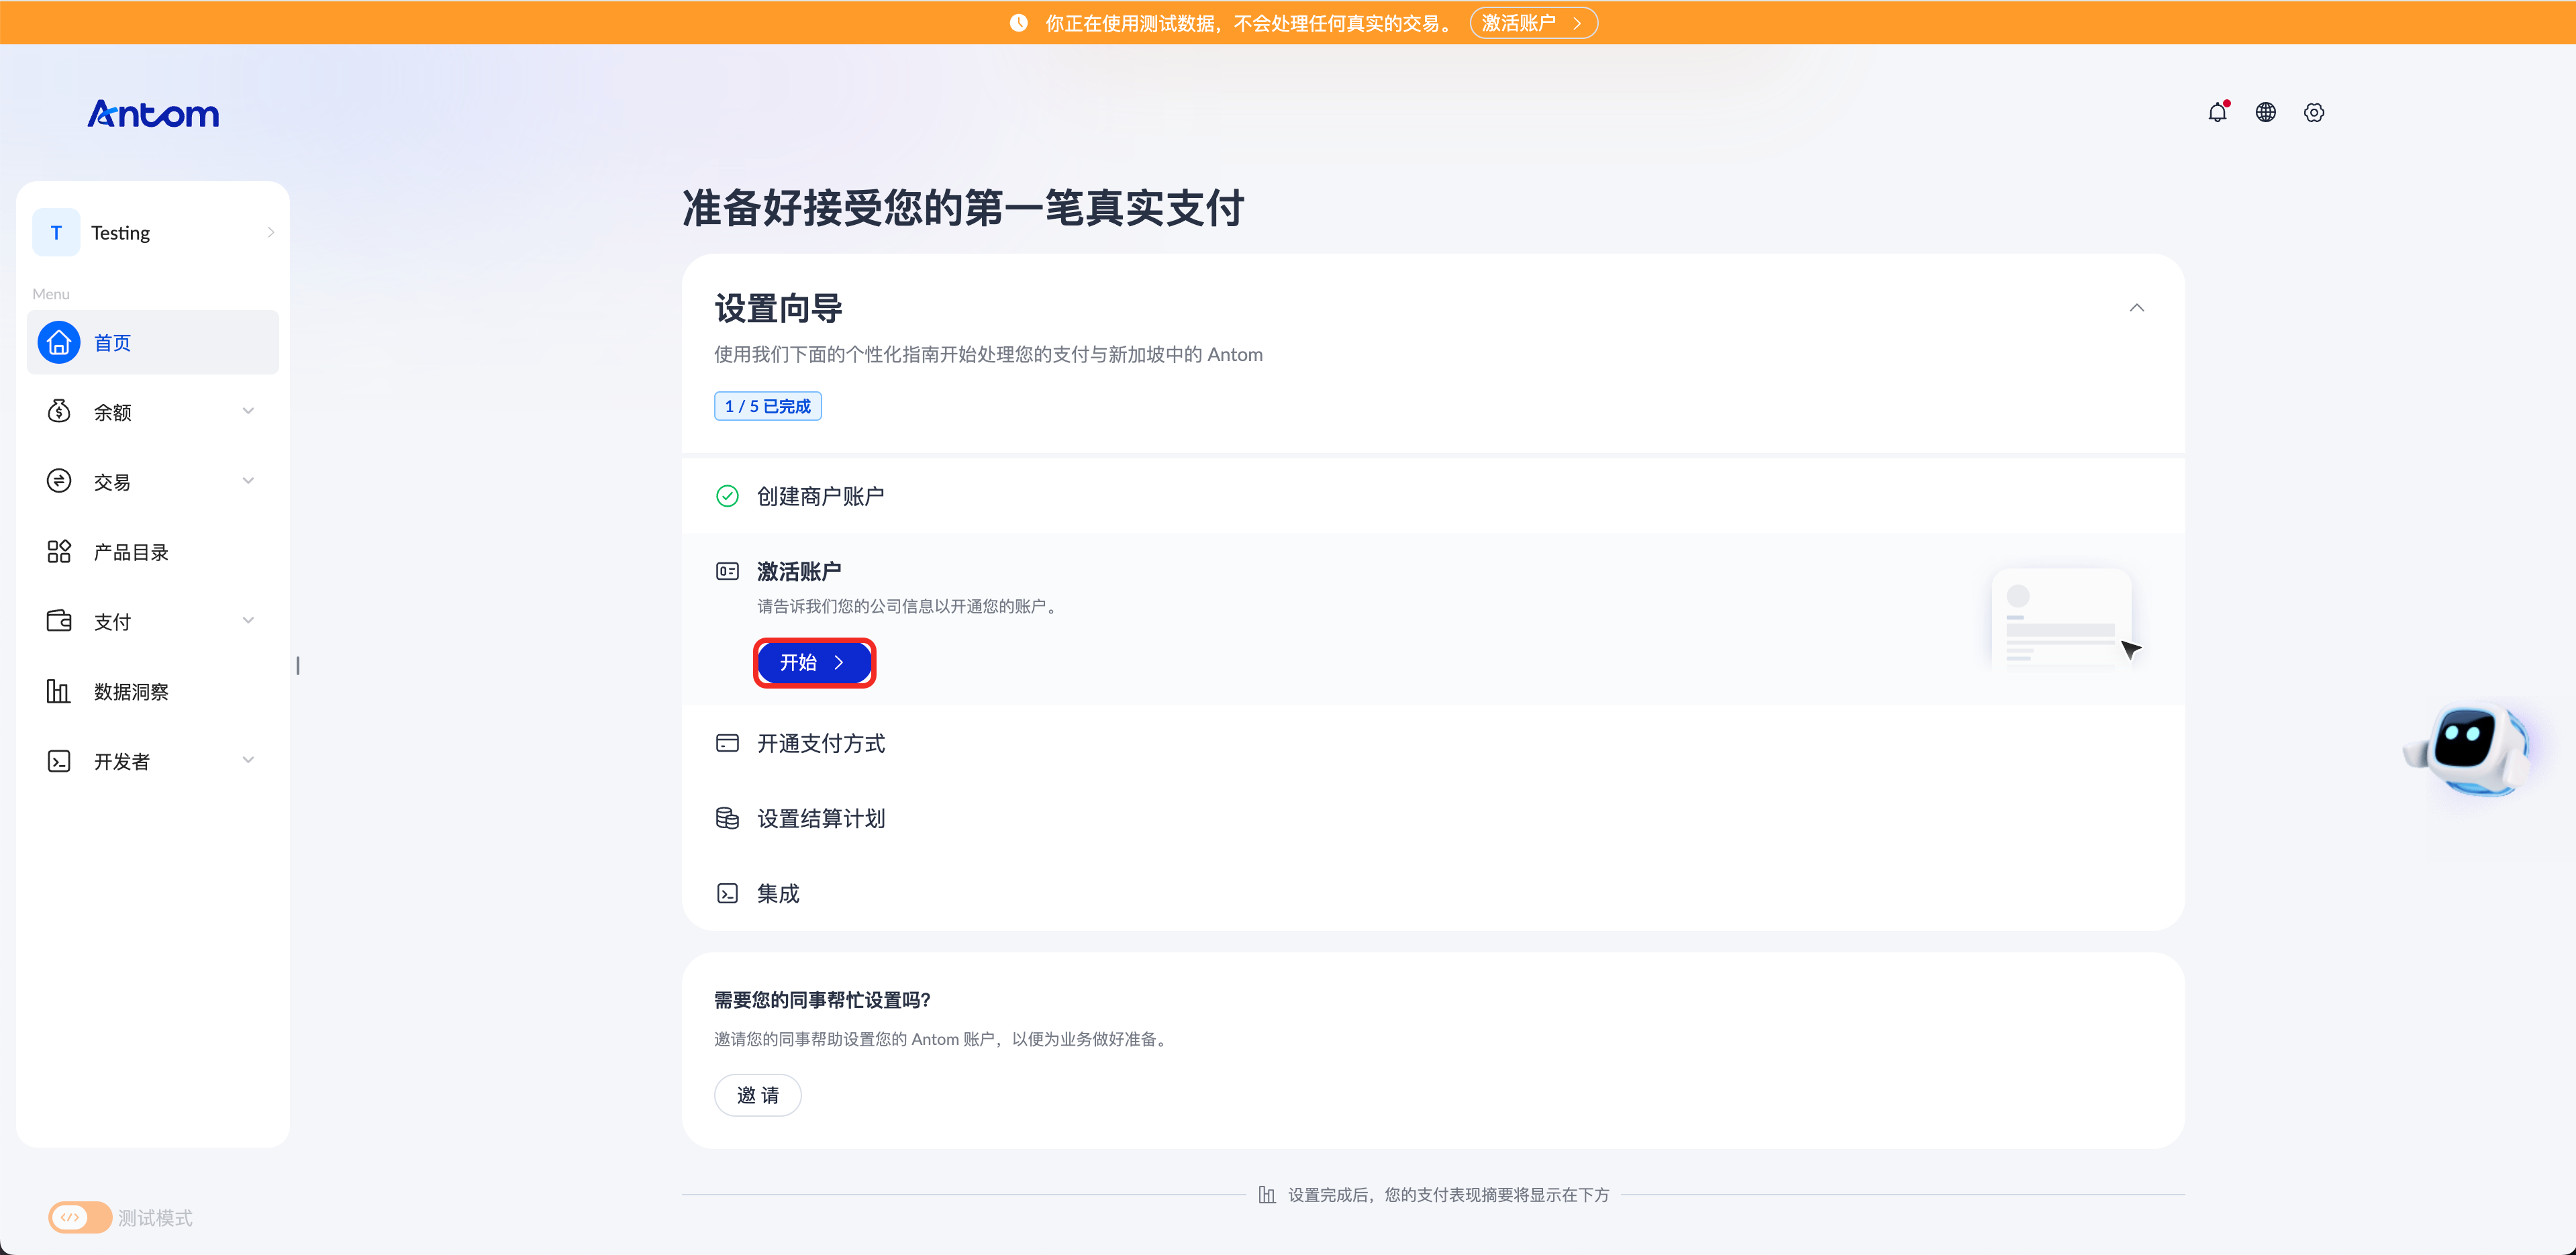Image resolution: width=2576 pixels, height=1255 pixels.
Task: Click the wallet icon for 支付
Action: 59,621
